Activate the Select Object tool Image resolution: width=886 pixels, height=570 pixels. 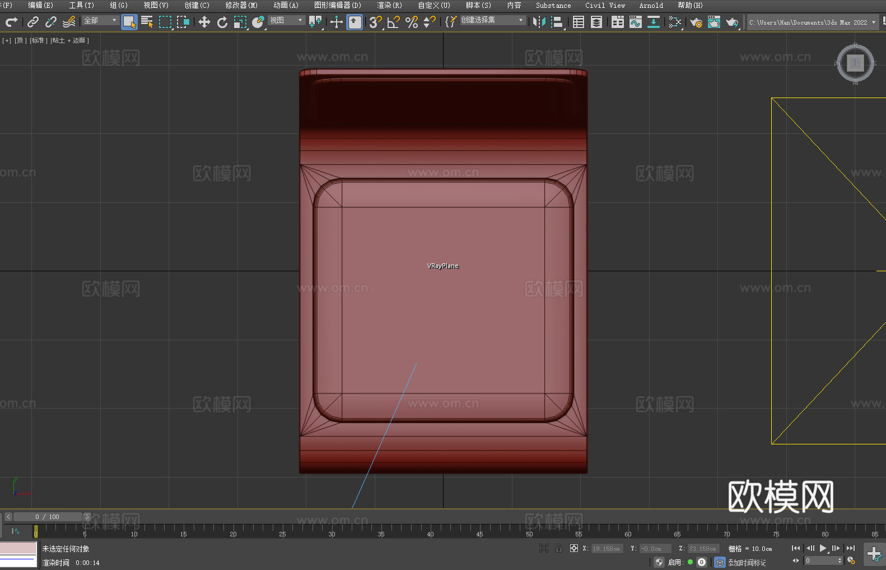pyautogui.click(x=129, y=22)
